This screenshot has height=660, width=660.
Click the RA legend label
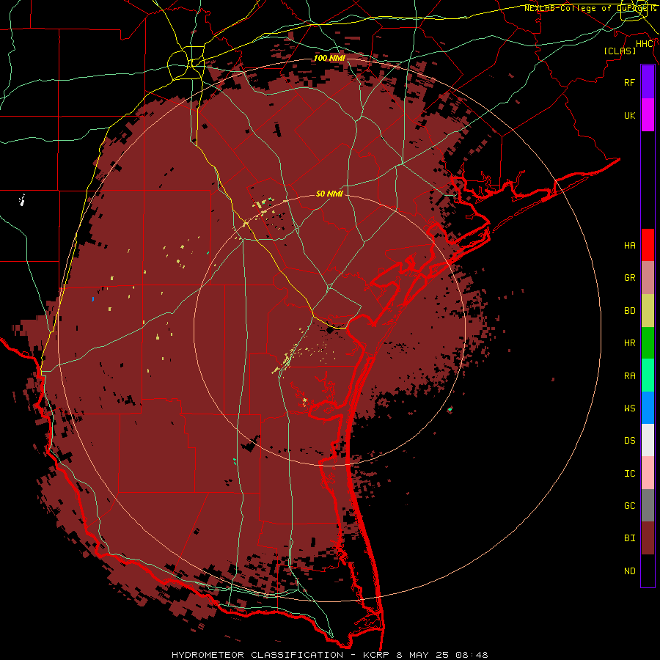pos(629,376)
